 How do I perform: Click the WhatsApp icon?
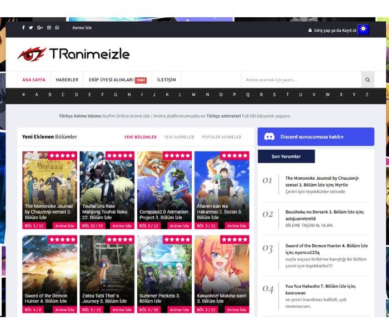coord(57,28)
